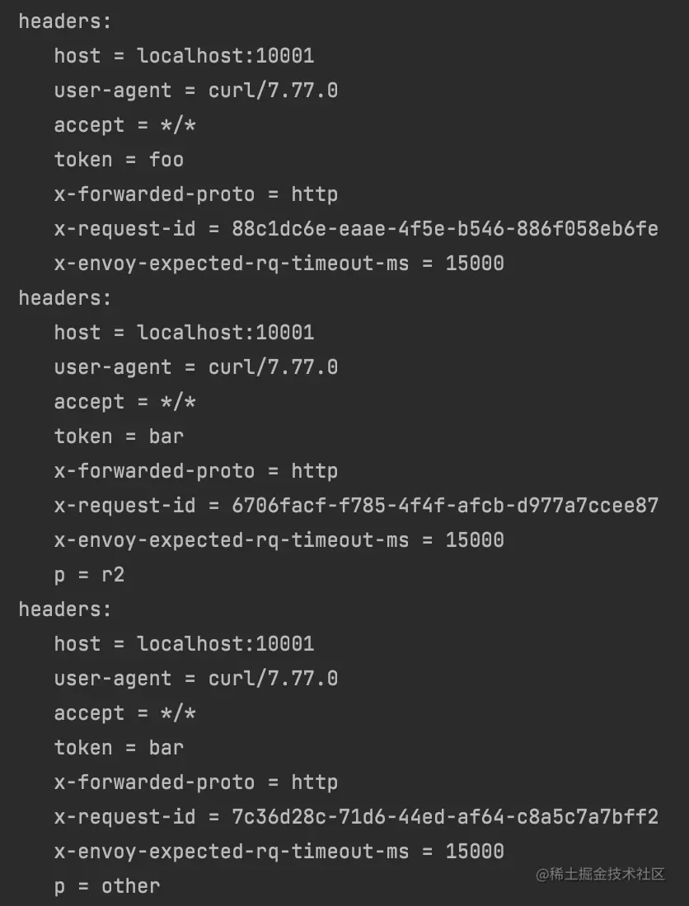Click the first 'host = localhost:10001' line
Image resolution: width=689 pixels, height=906 pixels.
(x=185, y=56)
